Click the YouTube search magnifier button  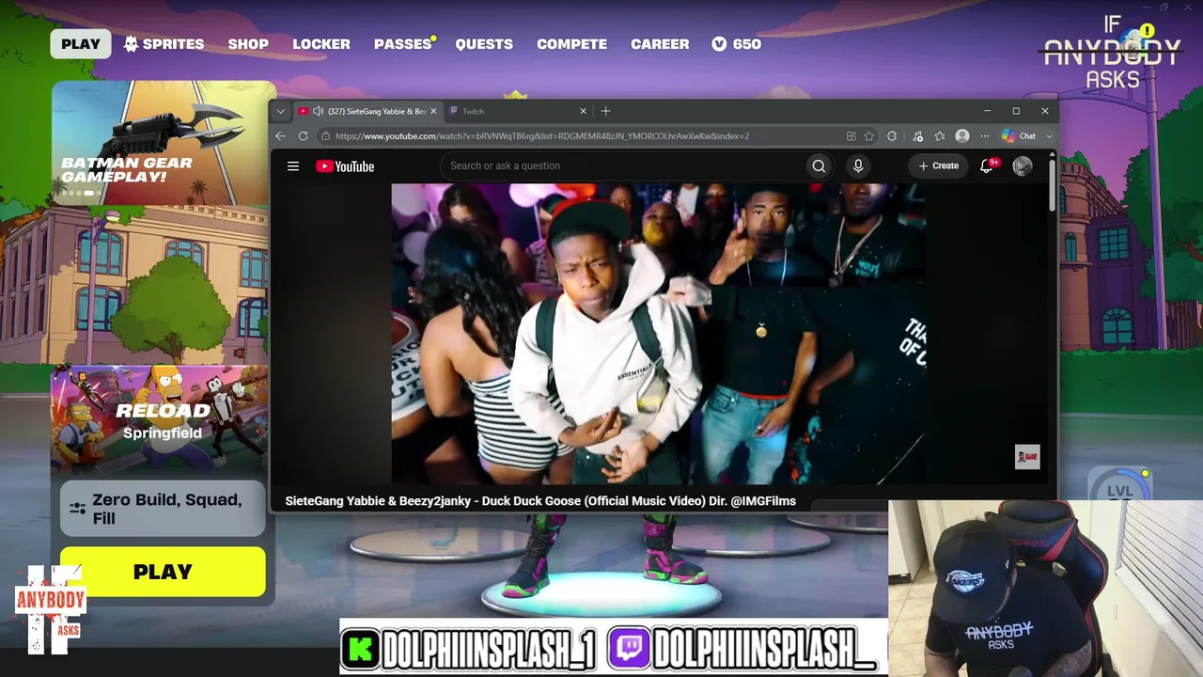819,166
